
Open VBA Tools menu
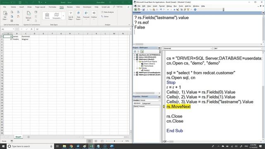tap(181, 6)
